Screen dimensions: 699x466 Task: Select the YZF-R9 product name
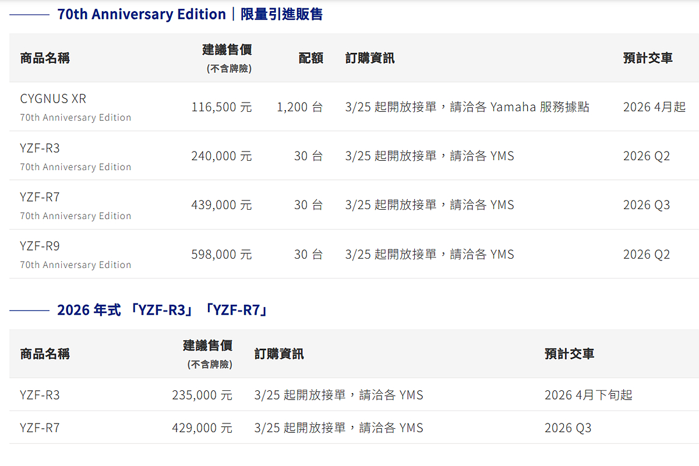[x=40, y=246]
